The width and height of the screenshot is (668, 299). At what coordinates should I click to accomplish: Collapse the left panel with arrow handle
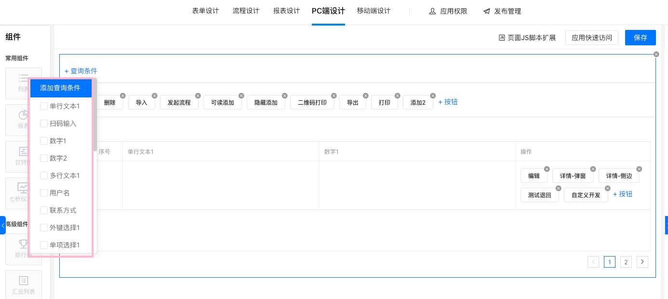(3, 225)
